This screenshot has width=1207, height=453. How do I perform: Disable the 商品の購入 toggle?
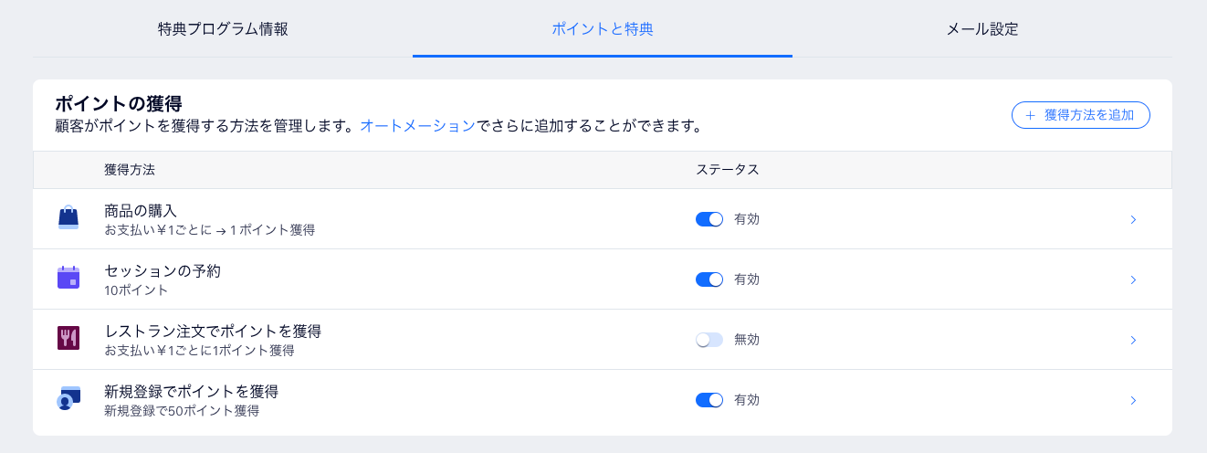coord(709,219)
